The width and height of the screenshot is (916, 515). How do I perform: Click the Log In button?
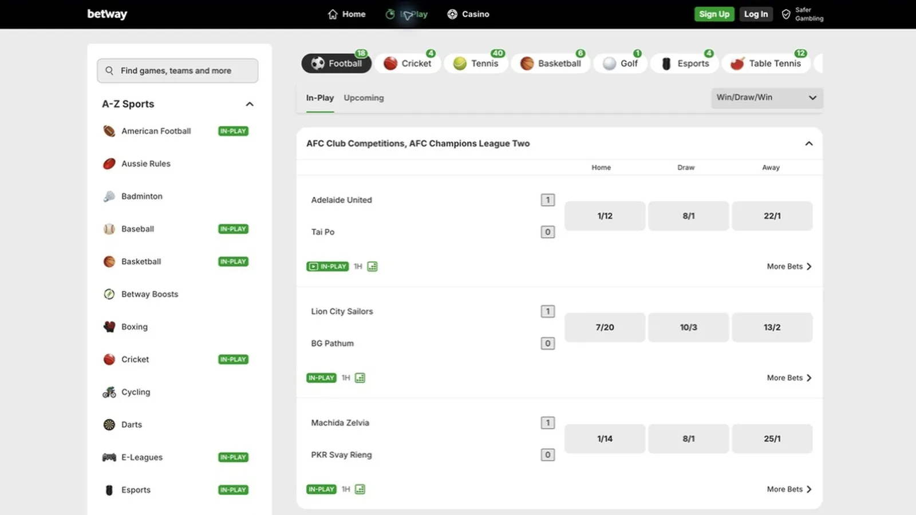(756, 14)
